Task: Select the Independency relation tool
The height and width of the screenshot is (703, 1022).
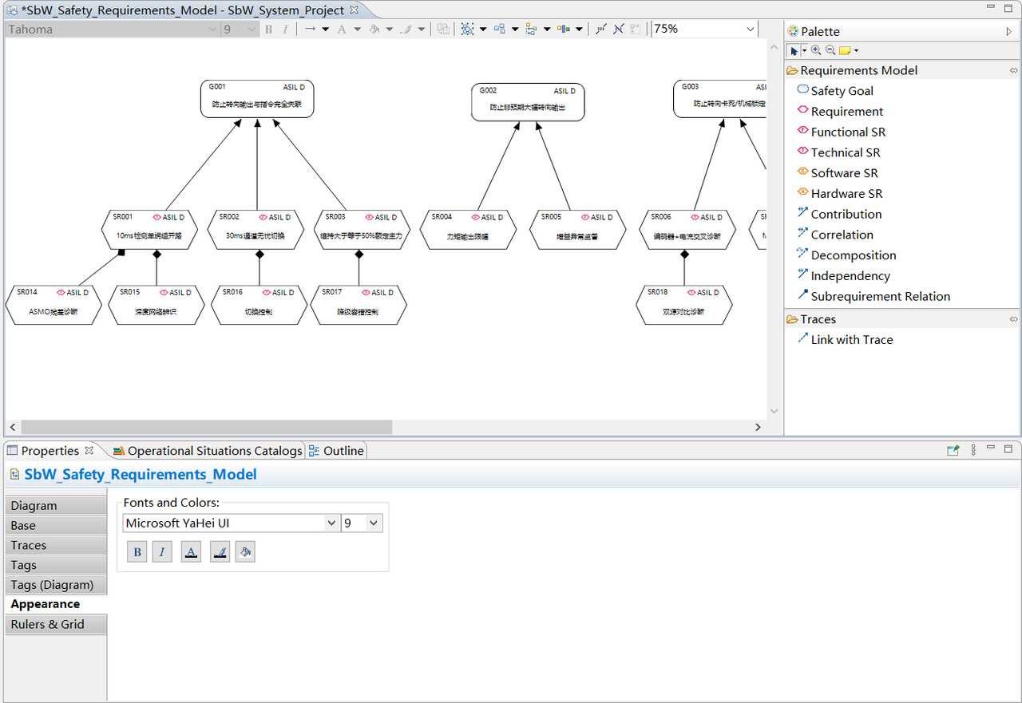Action: tap(843, 275)
